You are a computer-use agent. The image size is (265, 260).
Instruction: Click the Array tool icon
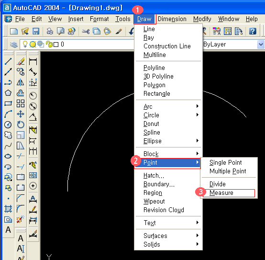[21, 103]
